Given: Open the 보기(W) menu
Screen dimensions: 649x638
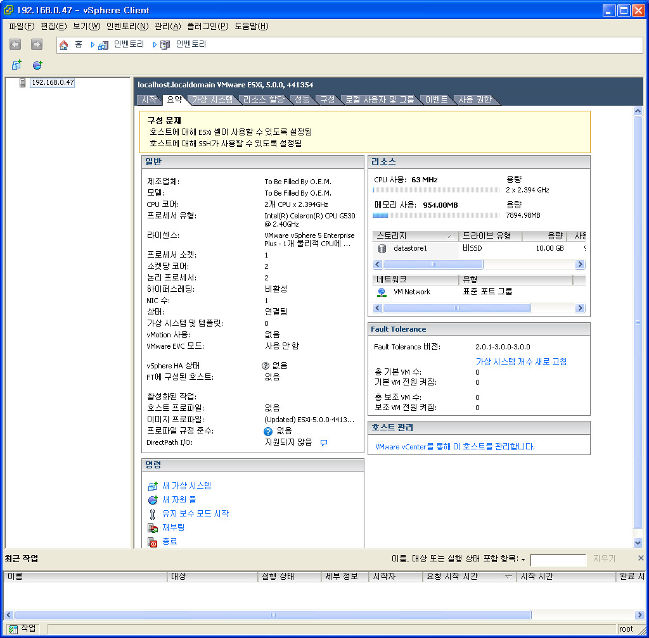Looking at the screenshot, I should coord(87,27).
